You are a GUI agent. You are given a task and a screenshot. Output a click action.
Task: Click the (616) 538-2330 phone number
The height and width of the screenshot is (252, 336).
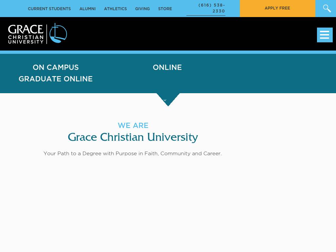coord(212,8)
